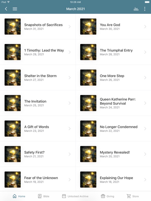This screenshot has width=151, height=201.
Task: Tap the Bible icon in bottom bar
Action: [x=40, y=196]
